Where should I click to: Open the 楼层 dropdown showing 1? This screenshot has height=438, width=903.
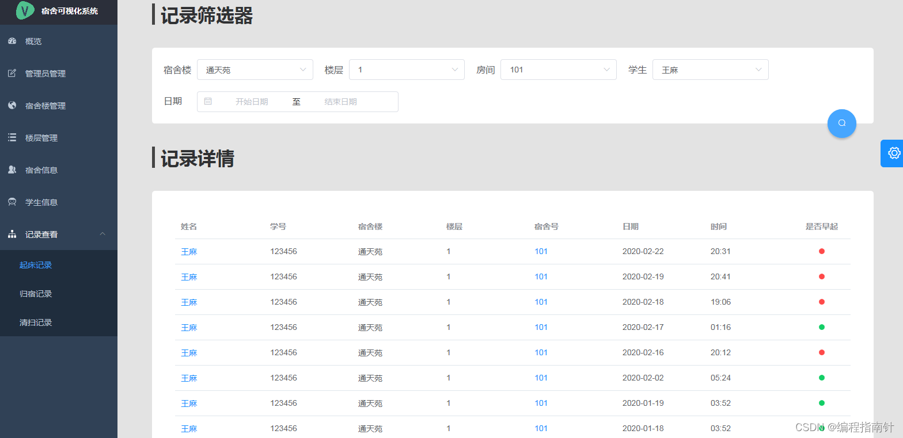tap(407, 70)
